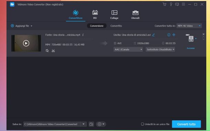Open the MV tab
The image size is (210, 131).
click(95, 14)
